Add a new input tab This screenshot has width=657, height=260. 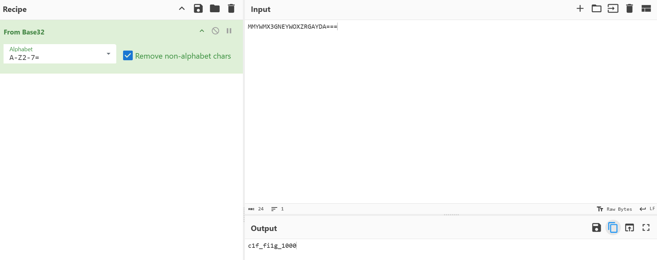[x=580, y=9]
